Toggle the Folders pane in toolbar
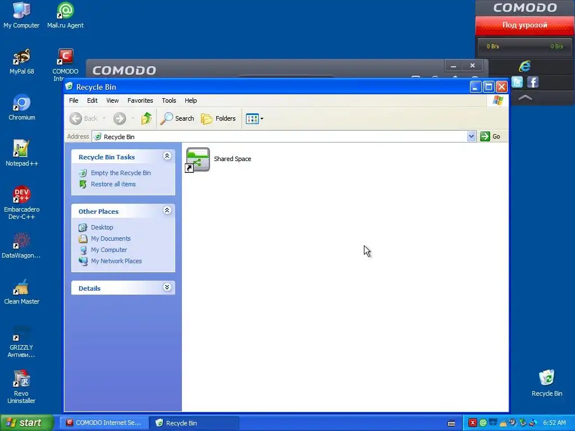This screenshot has width=575, height=431. (x=218, y=118)
